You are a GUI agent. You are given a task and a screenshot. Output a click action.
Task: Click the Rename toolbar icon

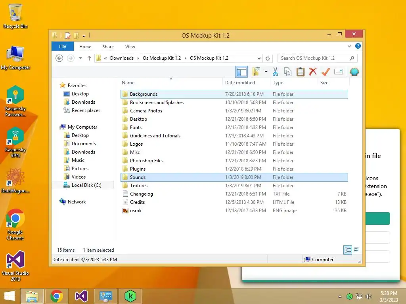coord(339,72)
